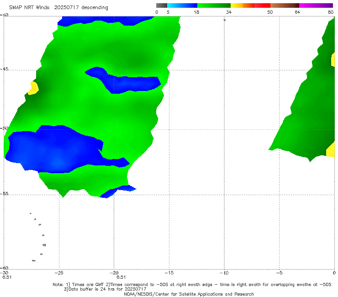Click the yellow-to-red 34-50 segment of the color bar
The height and width of the screenshot is (297, 338).
click(x=250, y=5)
